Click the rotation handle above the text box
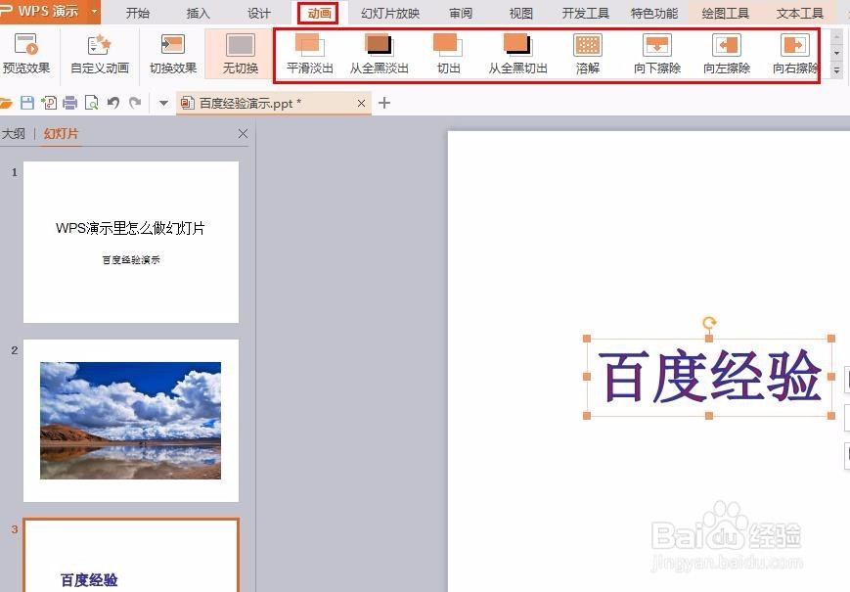Viewport: 850px width, 592px height. (x=709, y=323)
